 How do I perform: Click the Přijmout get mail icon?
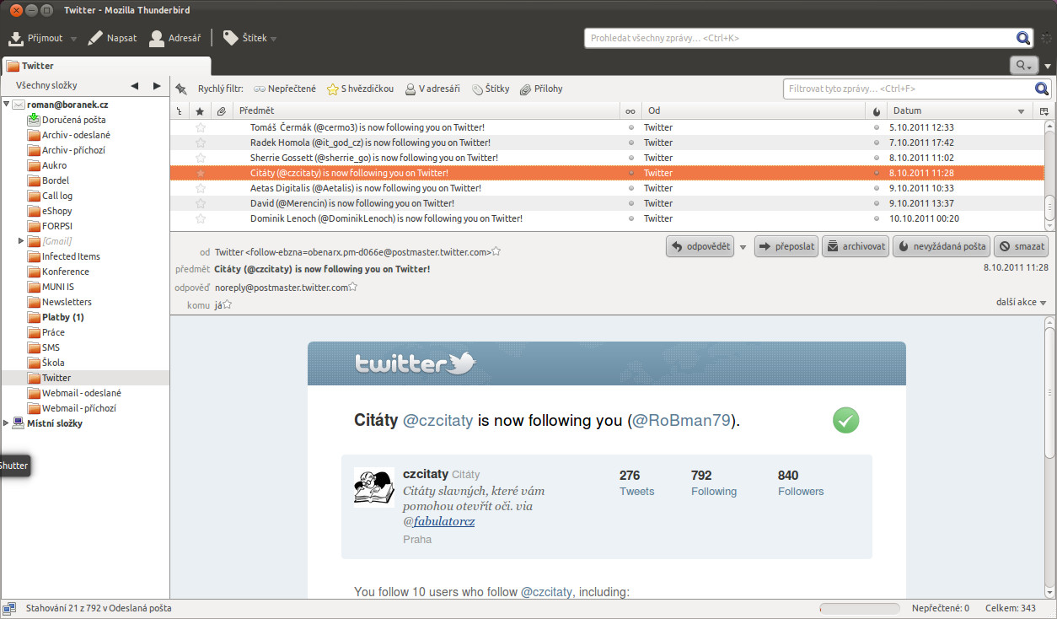(x=15, y=38)
